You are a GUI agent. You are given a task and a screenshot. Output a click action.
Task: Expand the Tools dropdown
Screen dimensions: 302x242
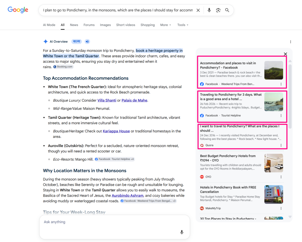tap(183, 25)
